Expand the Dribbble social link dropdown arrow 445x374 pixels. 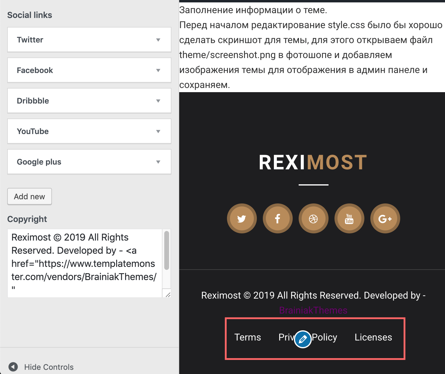[158, 101]
